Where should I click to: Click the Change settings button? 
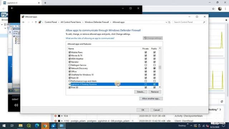click(153, 38)
